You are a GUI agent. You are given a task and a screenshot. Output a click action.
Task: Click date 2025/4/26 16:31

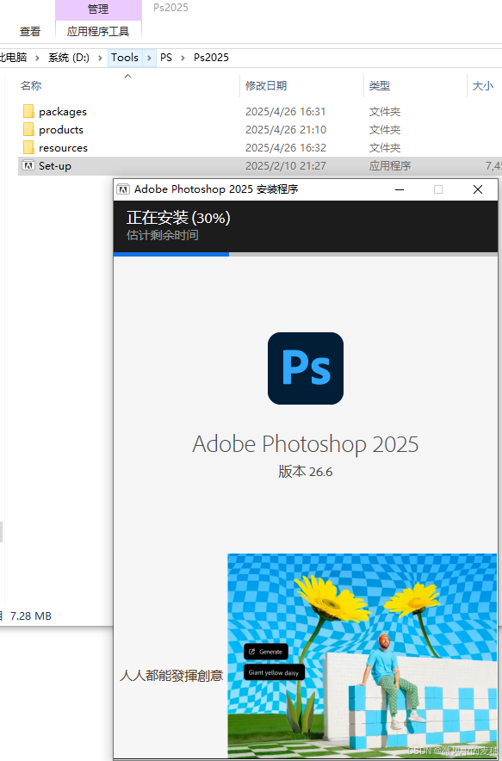point(286,112)
